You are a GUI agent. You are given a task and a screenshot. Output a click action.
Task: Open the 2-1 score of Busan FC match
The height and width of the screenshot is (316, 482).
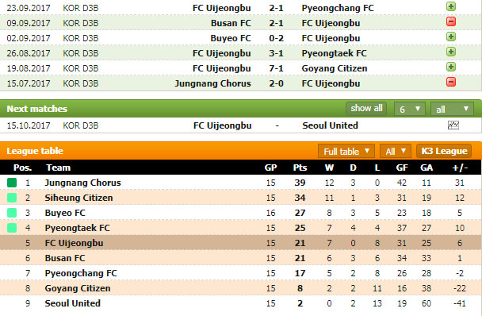pyautogui.click(x=276, y=23)
